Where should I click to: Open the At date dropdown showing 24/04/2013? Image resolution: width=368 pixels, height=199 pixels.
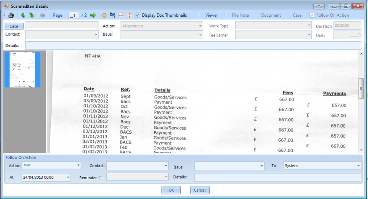68,177
